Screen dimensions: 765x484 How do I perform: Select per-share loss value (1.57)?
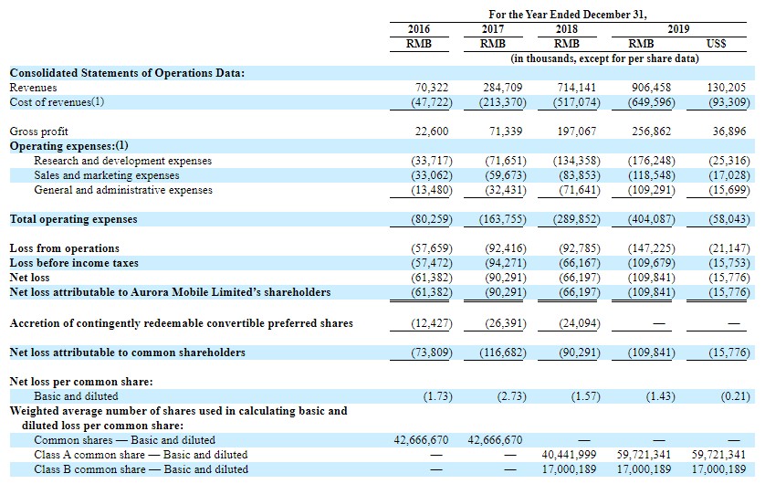(585, 396)
